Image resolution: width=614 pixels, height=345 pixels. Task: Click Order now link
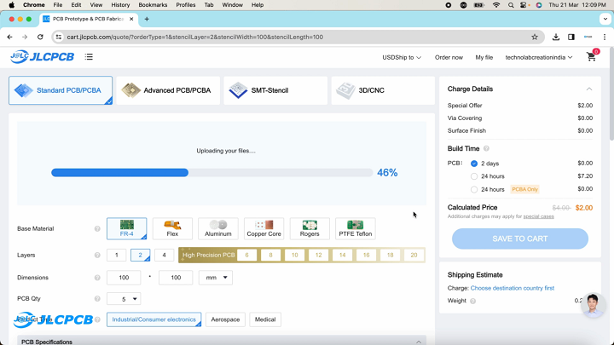point(449,58)
